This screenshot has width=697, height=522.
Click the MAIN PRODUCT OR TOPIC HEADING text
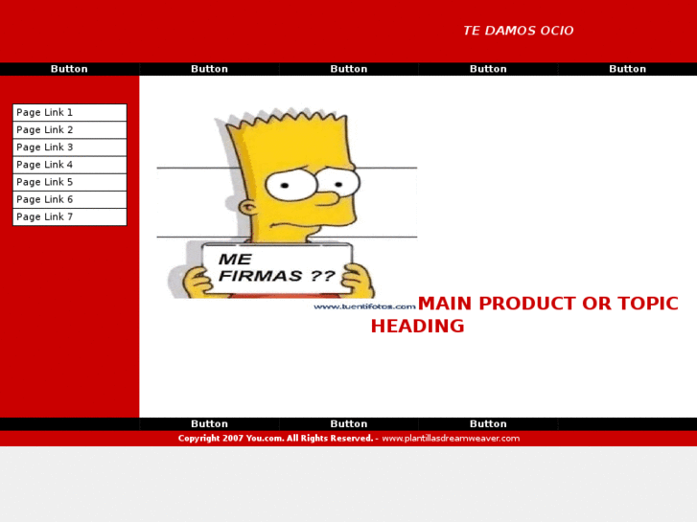pyautogui.click(x=524, y=314)
